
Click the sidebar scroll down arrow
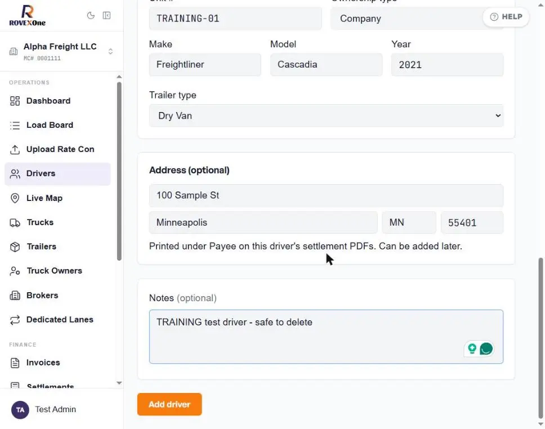click(119, 383)
